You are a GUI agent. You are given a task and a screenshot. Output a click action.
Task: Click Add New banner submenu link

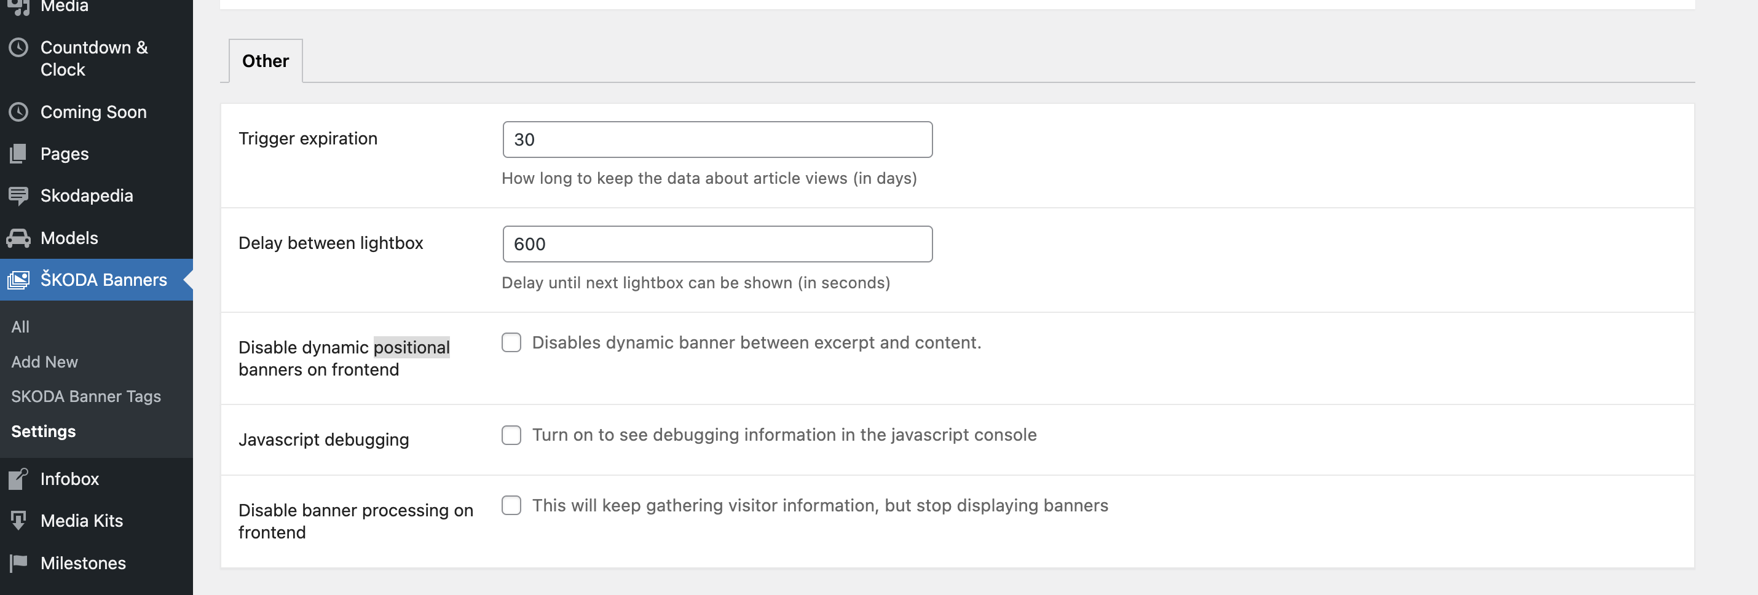click(44, 361)
